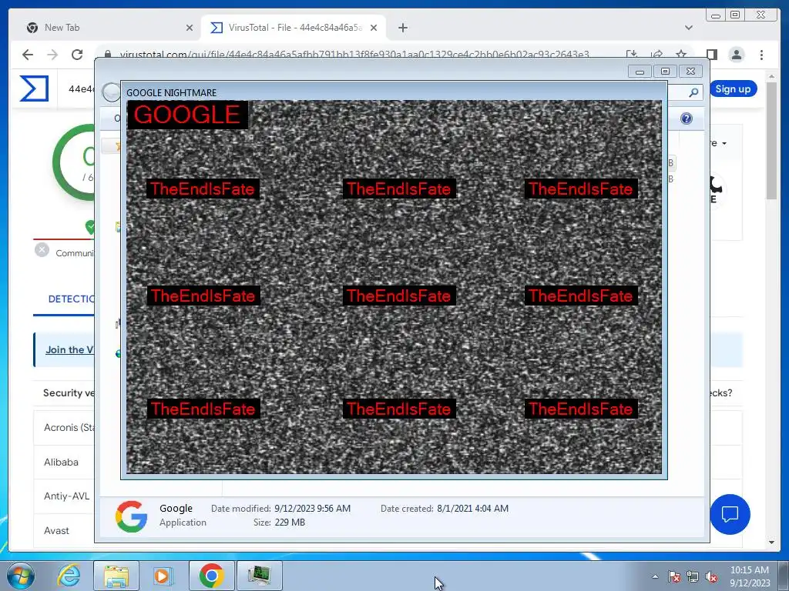Bookmark this page with star icon
This screenshot has height=591, width=789.
(681, 54)
